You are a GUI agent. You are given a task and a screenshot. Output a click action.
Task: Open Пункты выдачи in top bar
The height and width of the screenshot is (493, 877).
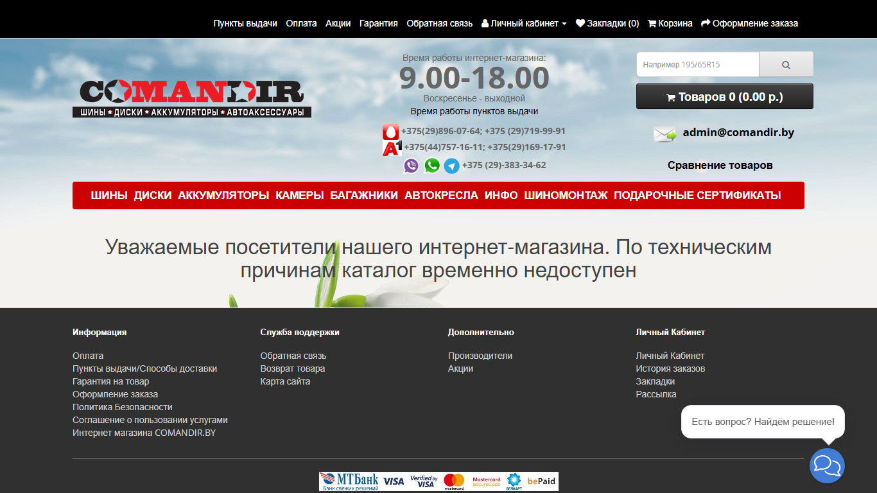[x=245, y=23]
